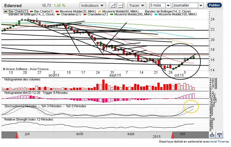Click the left red timeline range marker
The width and height of the screenshot is (231, 147).
(x=17, y=135)
